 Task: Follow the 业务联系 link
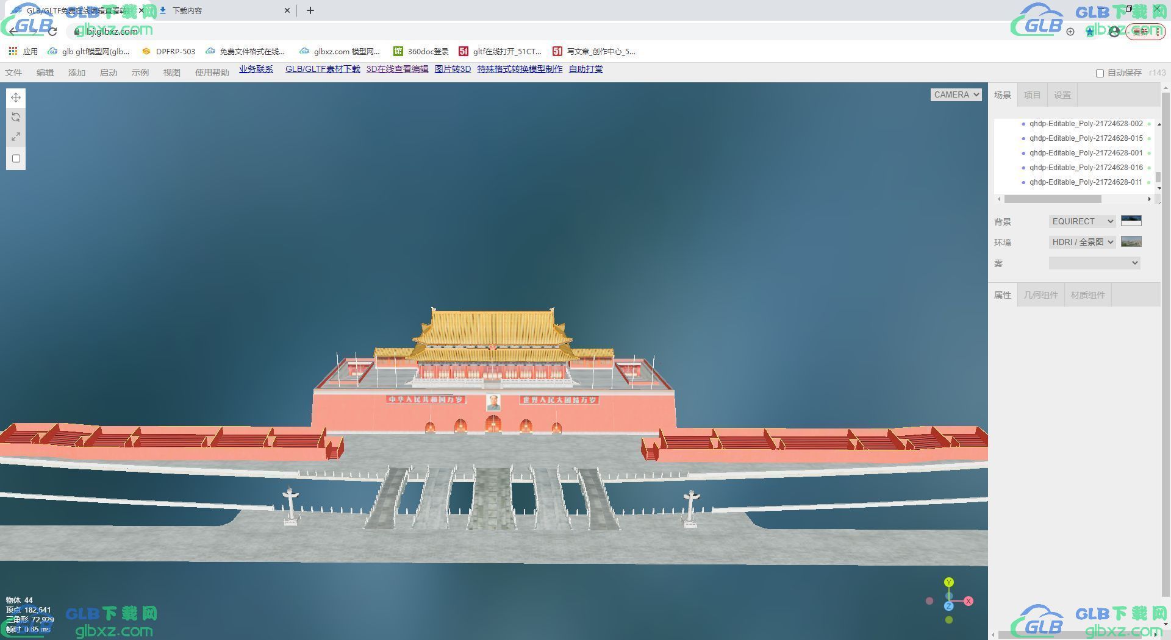click(x=256, y=69)
